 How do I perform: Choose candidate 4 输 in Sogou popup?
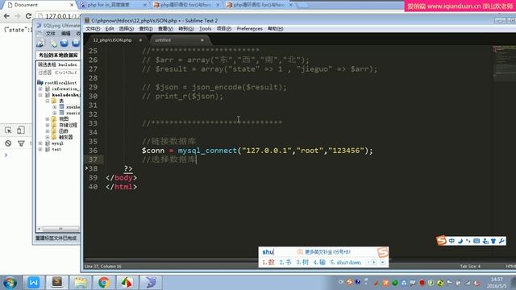click(x=319, y=263)
